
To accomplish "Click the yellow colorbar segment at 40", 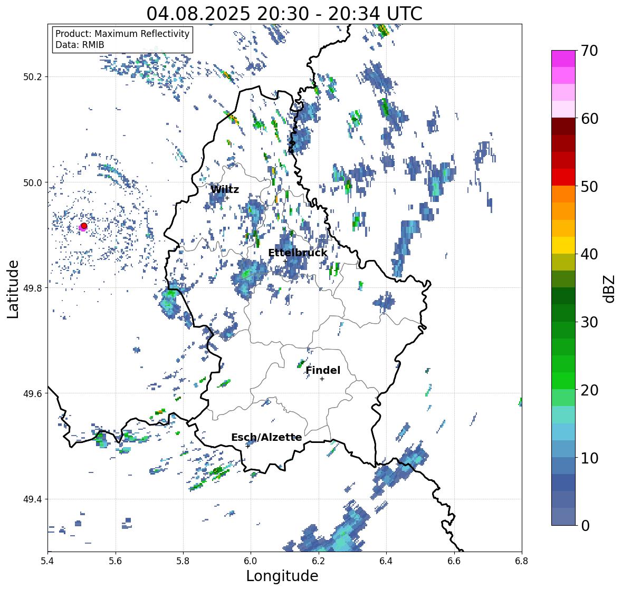I will tap(563, 245).
